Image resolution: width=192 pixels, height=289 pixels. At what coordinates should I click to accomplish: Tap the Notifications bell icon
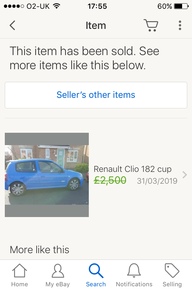[x=134, y=271]
